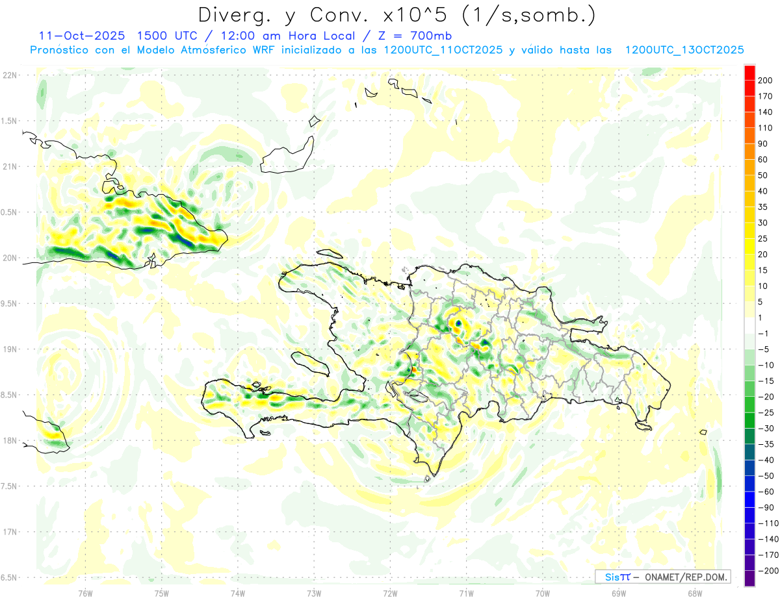Click the '110' value on the color scale

(x=766, y=127)
